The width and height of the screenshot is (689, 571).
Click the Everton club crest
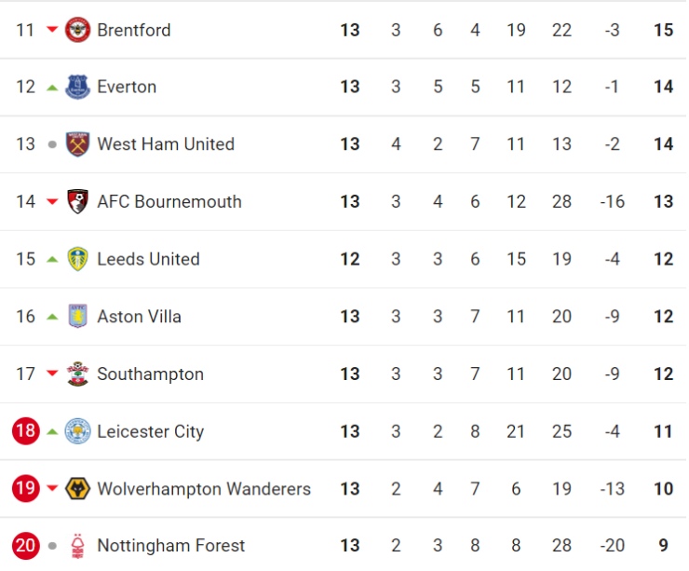coord(78,87)
